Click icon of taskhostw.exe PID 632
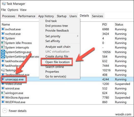The height and width of the screenshot is (117, 134). pyautogui.click(x=3, y=61)
